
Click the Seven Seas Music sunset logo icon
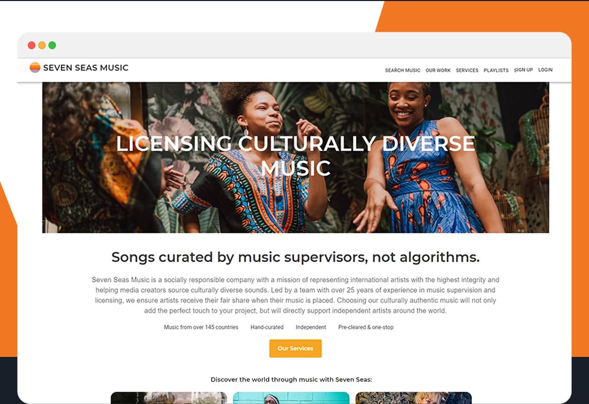click(x=35, y=67)
